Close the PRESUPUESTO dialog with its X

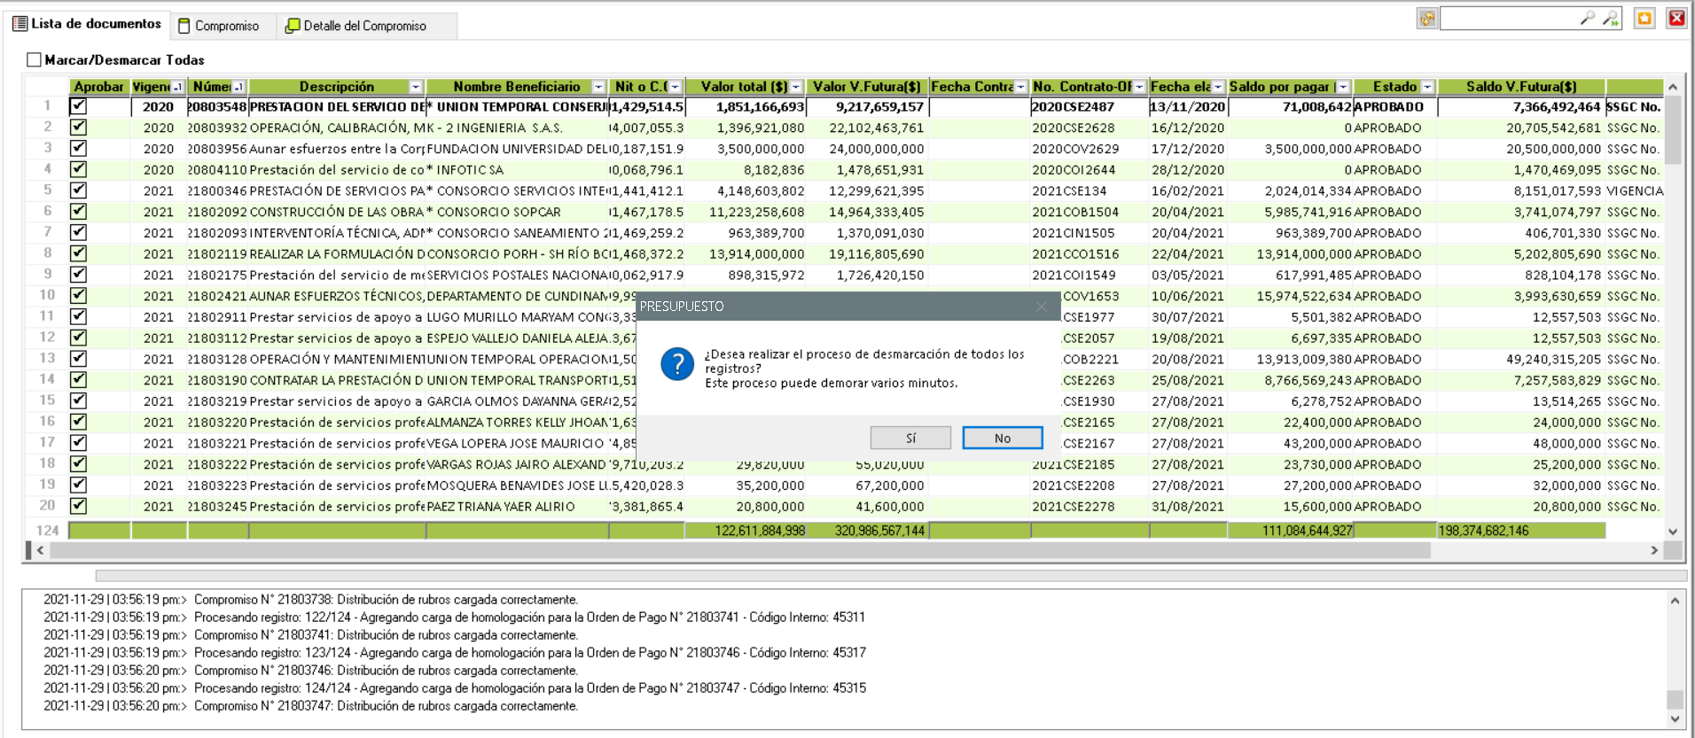point(1042,307)
